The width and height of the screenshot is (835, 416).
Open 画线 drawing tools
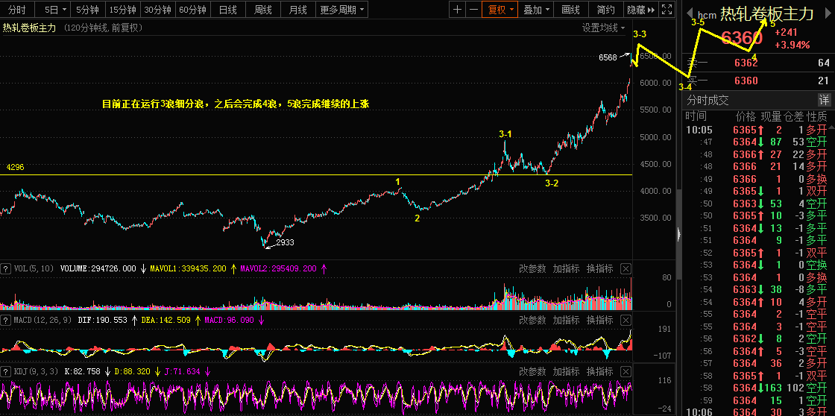(571, 9)
